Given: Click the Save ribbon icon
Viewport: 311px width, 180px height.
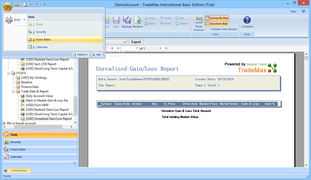Looking at the screenshot, I should [116, 22].
